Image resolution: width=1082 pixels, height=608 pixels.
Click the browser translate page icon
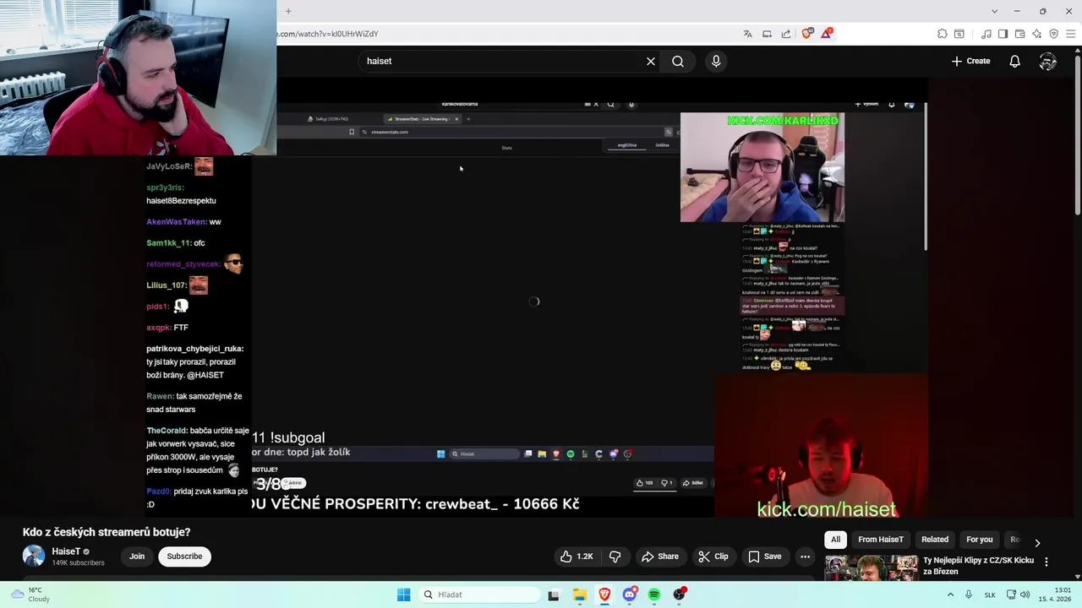(747, 34)
